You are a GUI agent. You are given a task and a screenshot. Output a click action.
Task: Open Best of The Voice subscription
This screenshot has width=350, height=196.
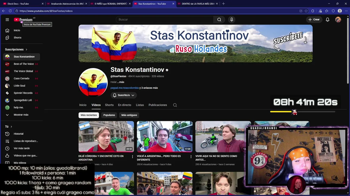tap(22, 64)
